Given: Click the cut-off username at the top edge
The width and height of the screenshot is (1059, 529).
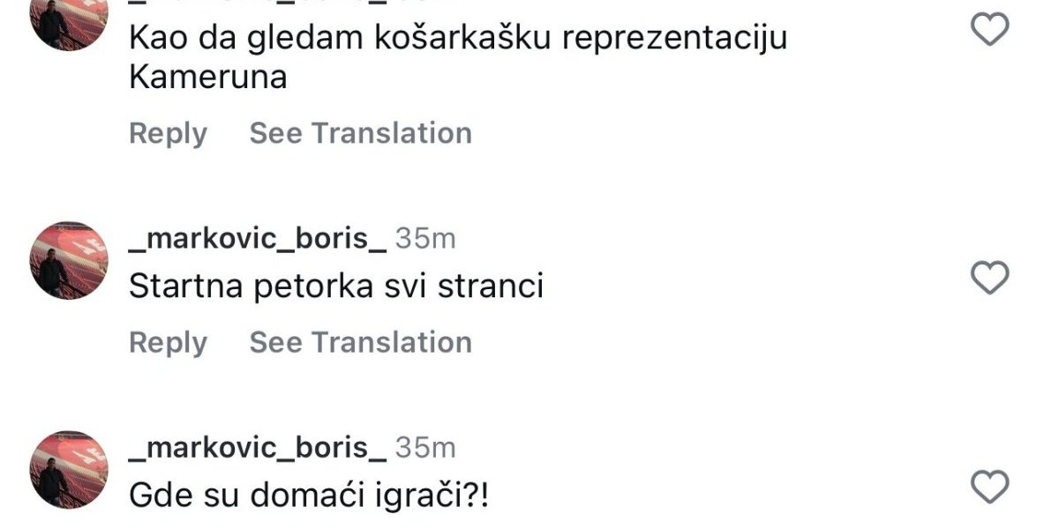Looking at the screenshot, I should click(258, 4).
